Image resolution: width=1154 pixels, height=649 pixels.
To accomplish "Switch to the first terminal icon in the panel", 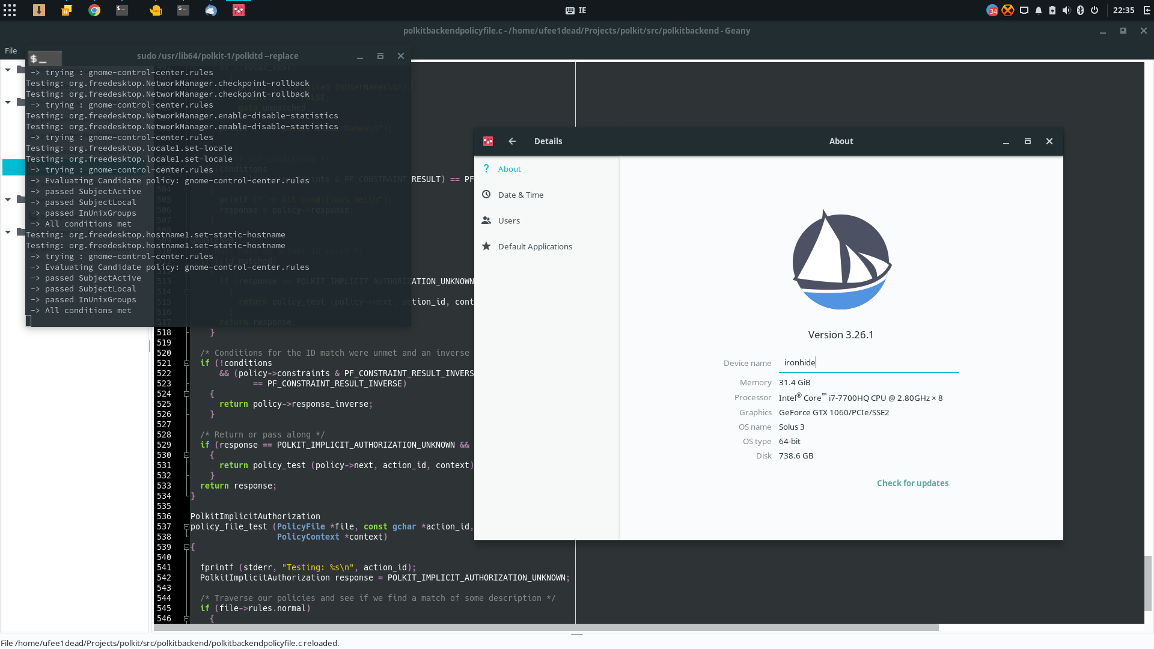I will pos(122,10).
